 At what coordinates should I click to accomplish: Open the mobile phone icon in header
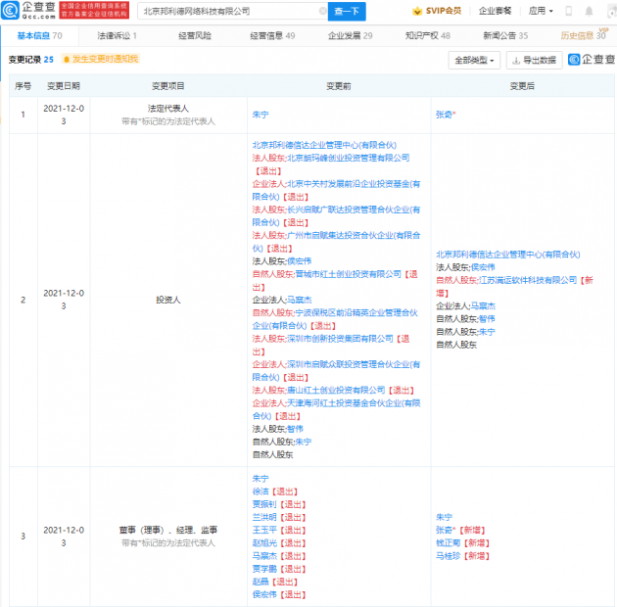(x=568, y=11)
